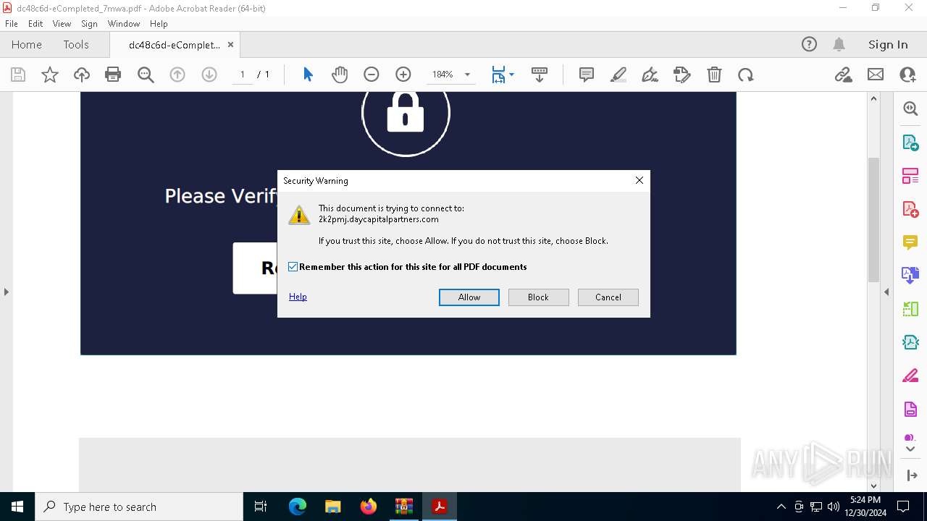Open the Help menu
Screen dimensions: 927x521
point(159,24)
